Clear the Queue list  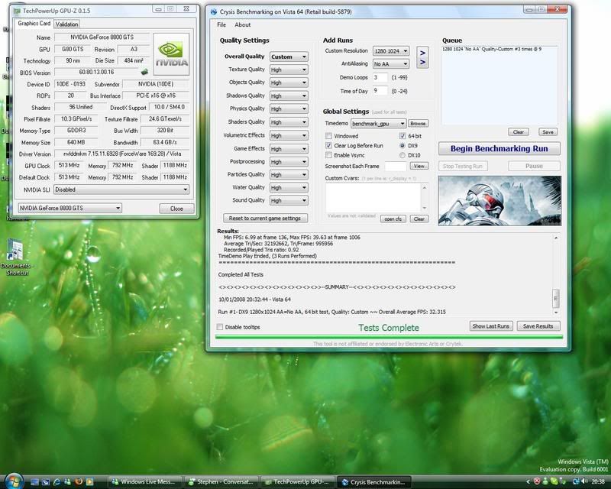(519, 132)
